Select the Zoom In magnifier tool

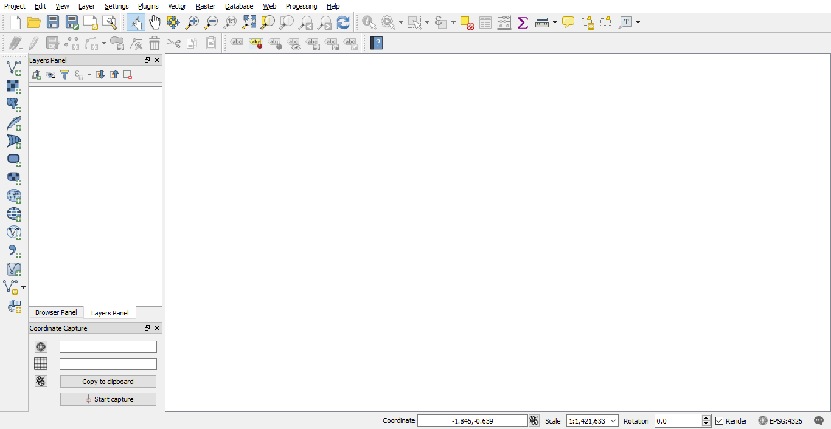pos(192,22)
